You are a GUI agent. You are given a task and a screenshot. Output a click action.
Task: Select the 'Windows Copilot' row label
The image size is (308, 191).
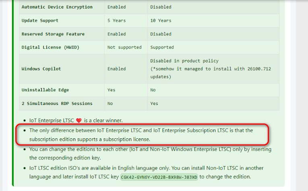[x=41, y=69]
